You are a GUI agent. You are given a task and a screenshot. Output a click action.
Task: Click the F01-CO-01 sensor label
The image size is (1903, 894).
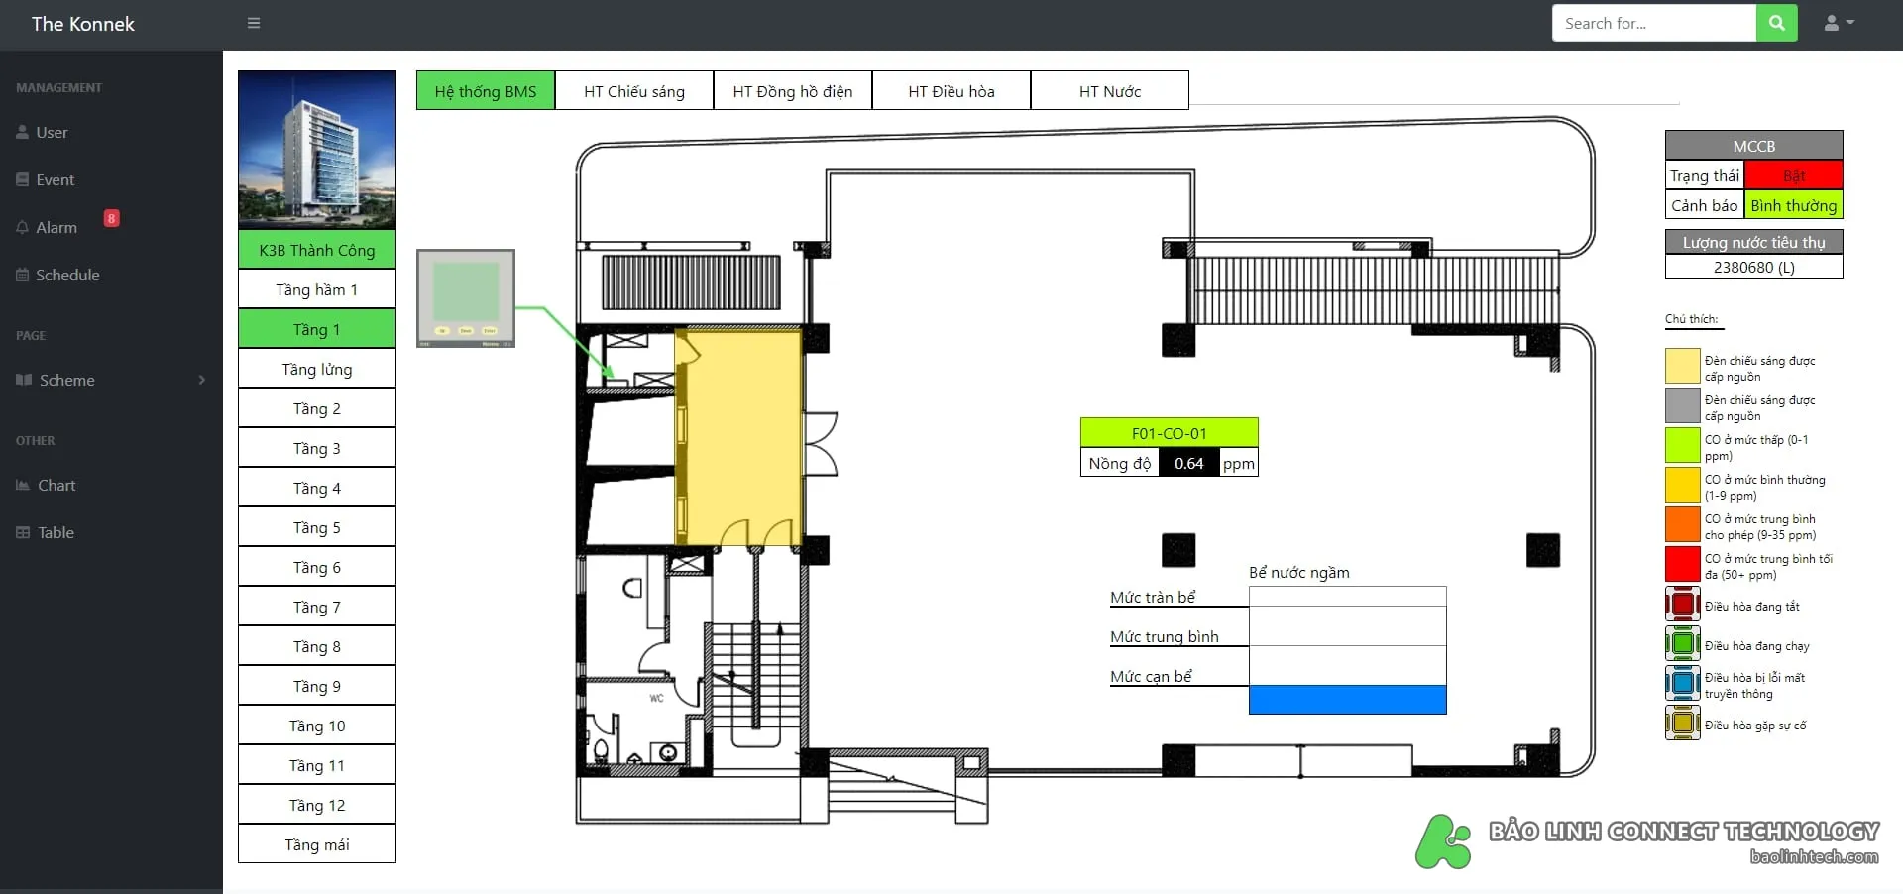pos(1170,433)
